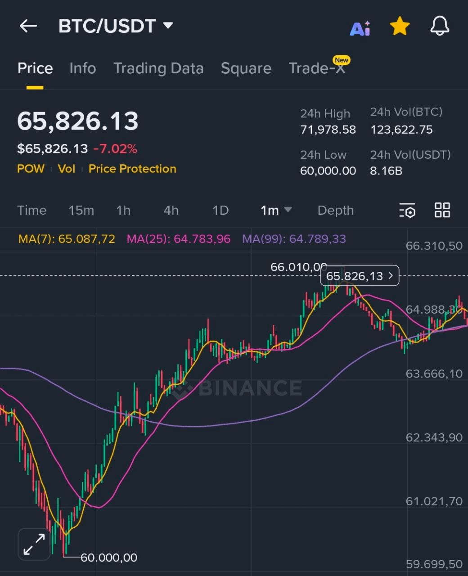Open the Trade-X tab
468x576 pixels.
tap(317, 68)
